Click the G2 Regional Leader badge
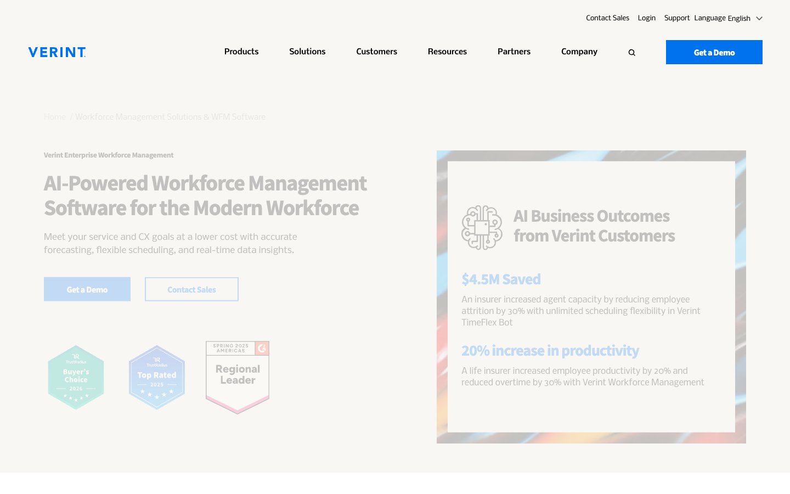 [x=237, y=377]
